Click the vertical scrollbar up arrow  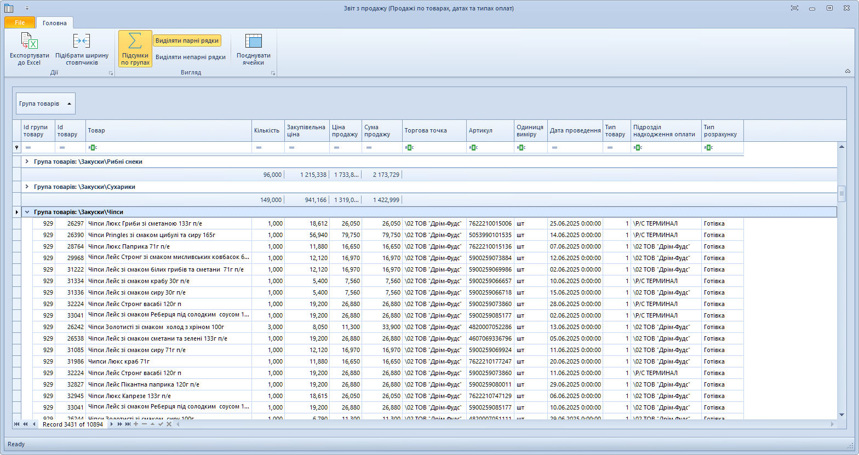[x=841, y=146]
